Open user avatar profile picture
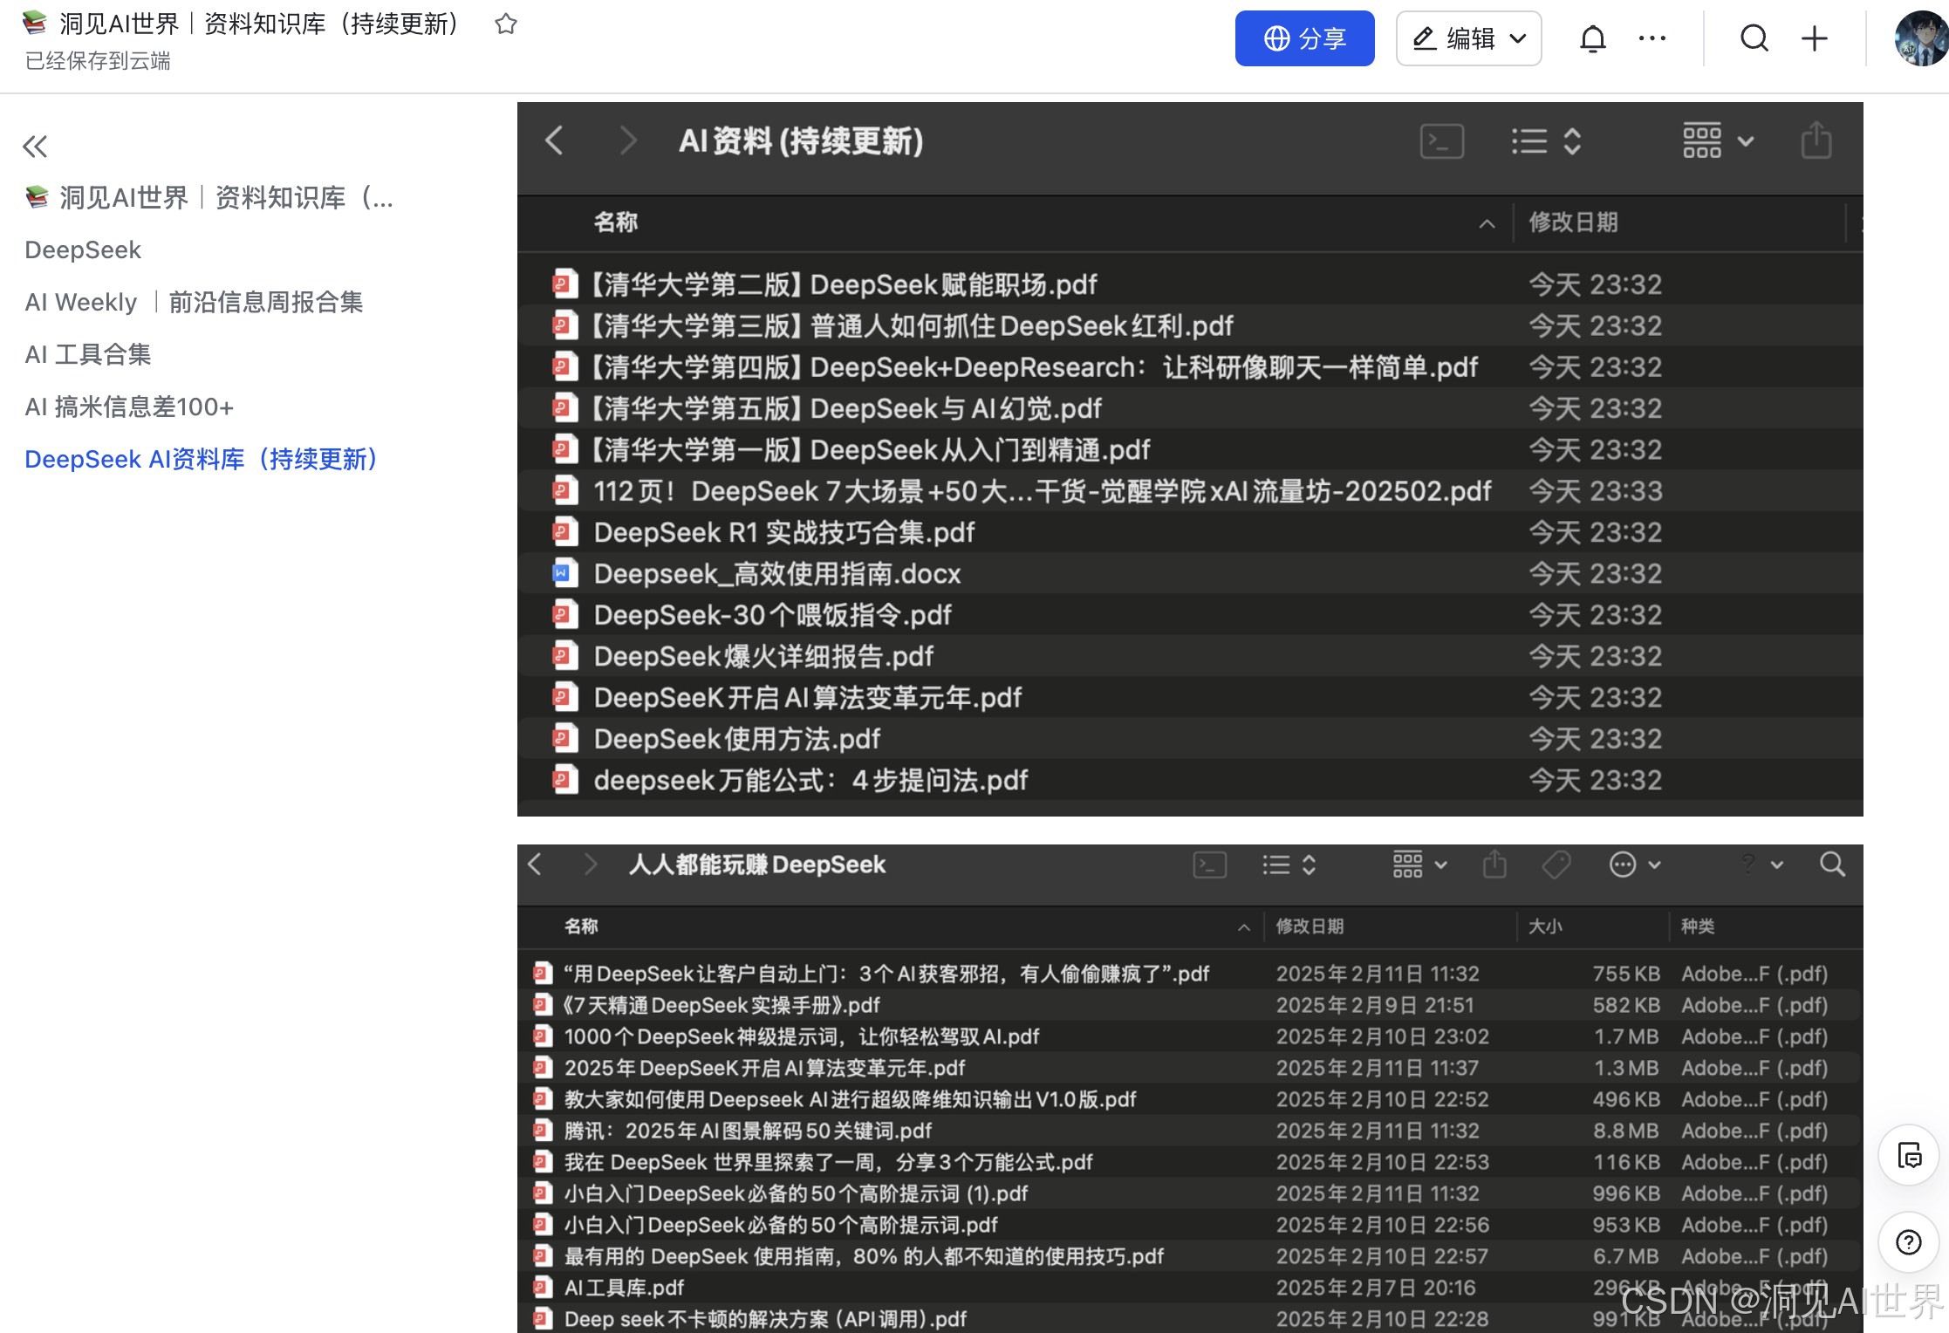Screen dimensions: 1949x1333 pos(1920,38)
